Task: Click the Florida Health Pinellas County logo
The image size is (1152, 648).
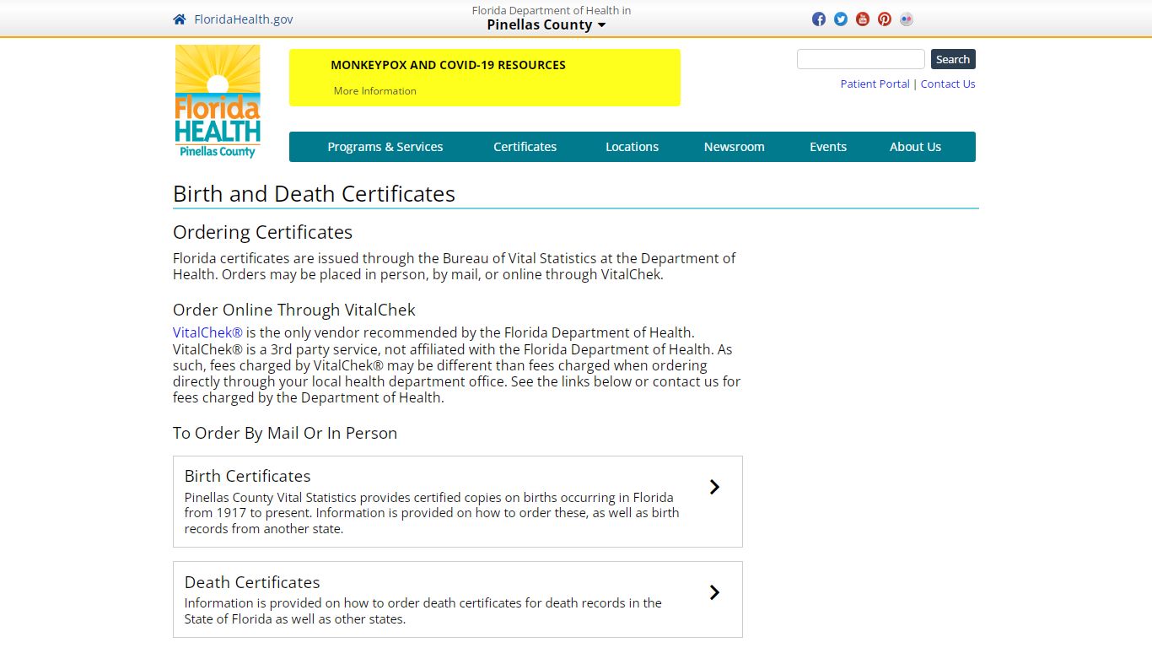Action: [218, 101]
